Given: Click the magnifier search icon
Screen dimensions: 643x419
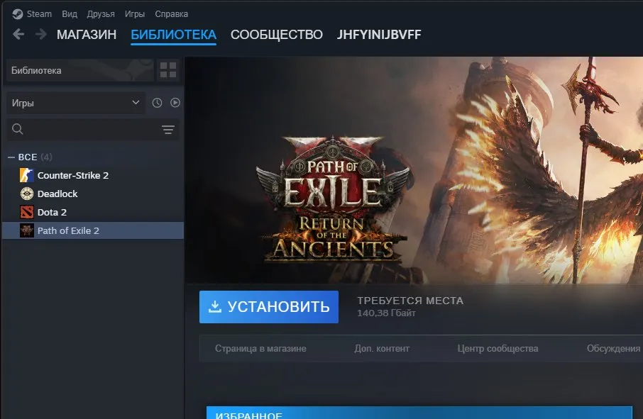Looking at the screenshot, I should (17, 129).
